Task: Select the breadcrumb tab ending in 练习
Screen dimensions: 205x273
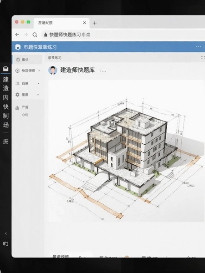Action: pyautogui.click(x=55, y=58)
